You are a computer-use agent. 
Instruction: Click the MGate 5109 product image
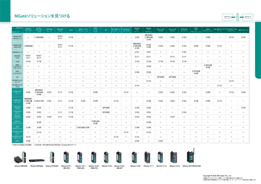[135, 157]
